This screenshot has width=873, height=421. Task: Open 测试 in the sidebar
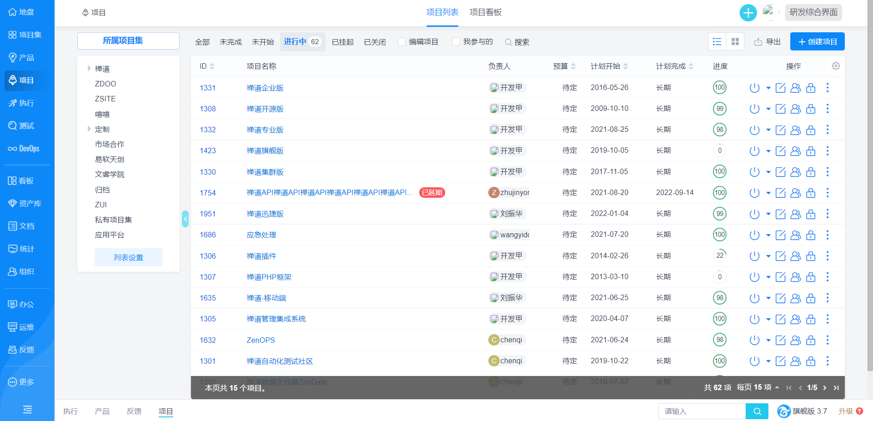[x=21, y=125]
